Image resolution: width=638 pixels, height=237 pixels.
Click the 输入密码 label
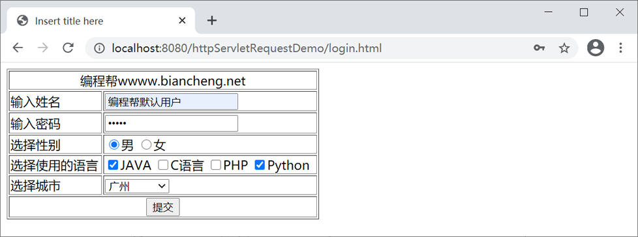click(35, 123)
